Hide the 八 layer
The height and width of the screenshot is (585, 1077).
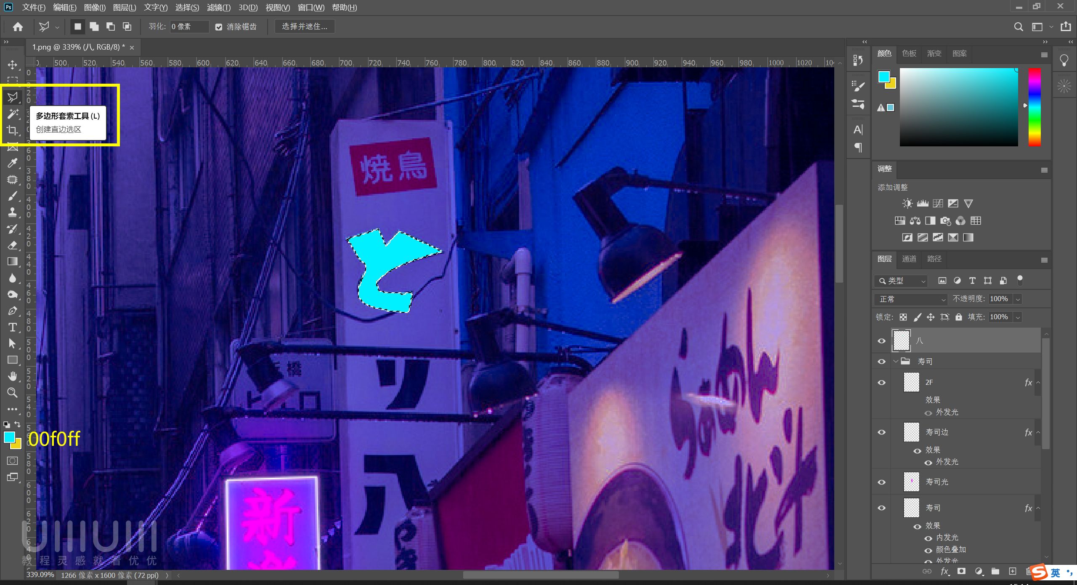pyautogui.click(x=882, y=341)
